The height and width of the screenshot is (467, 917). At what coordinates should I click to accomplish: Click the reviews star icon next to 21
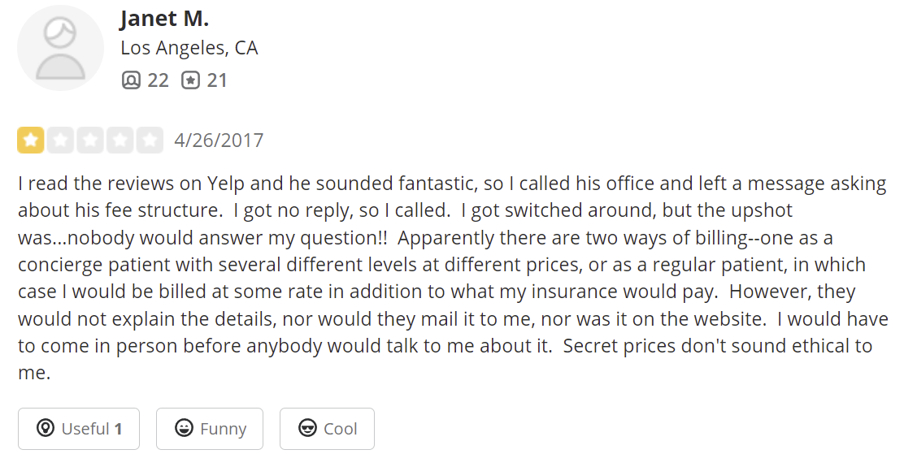tap(190, 80)
